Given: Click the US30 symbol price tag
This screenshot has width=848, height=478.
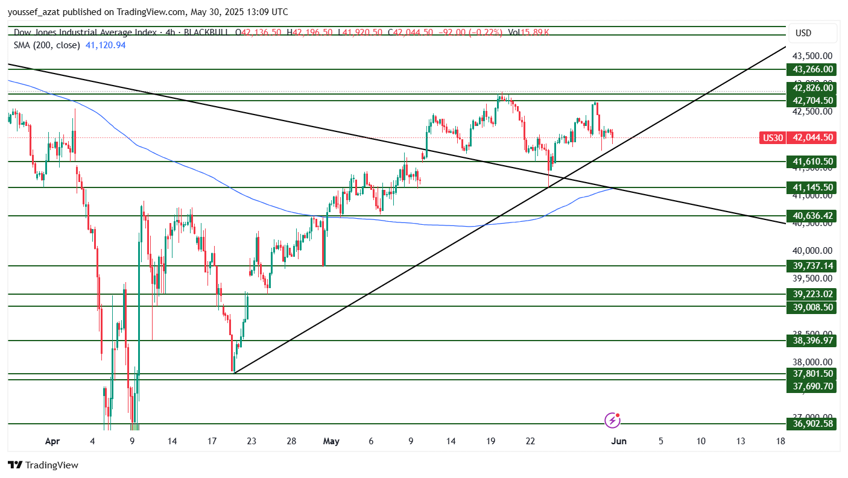Looking at the screenshot, I should pyautogui.click(x=773, y=137).
